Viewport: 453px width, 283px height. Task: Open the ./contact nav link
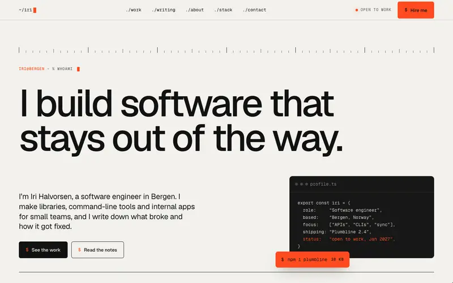(x=254, y=10)
